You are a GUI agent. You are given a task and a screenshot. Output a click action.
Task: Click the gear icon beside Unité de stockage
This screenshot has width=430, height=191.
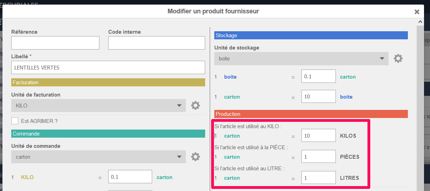coord(398,58)
